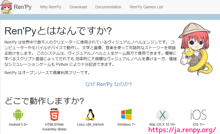Click the HTML5/Web Assembly (Beta) label

(x=54, y=127)
